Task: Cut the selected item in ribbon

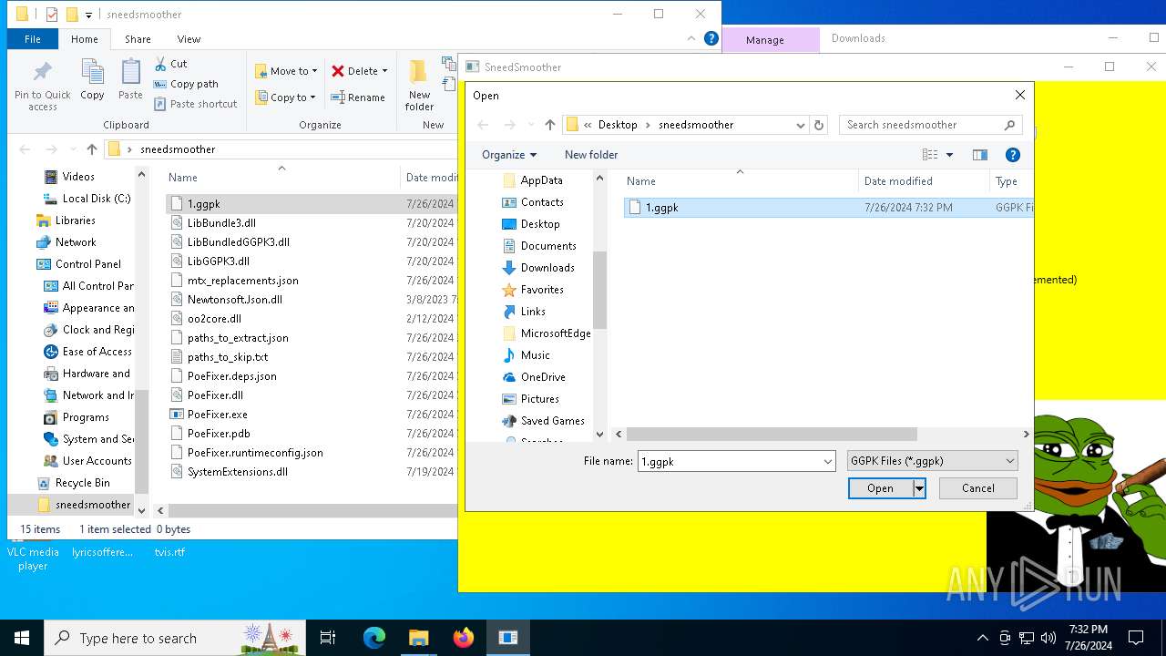Action: point(170,64)
